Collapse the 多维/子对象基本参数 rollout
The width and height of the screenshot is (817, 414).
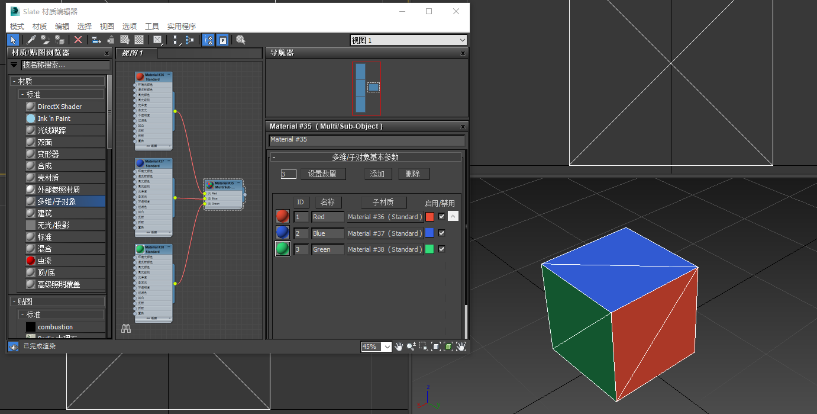367,156
